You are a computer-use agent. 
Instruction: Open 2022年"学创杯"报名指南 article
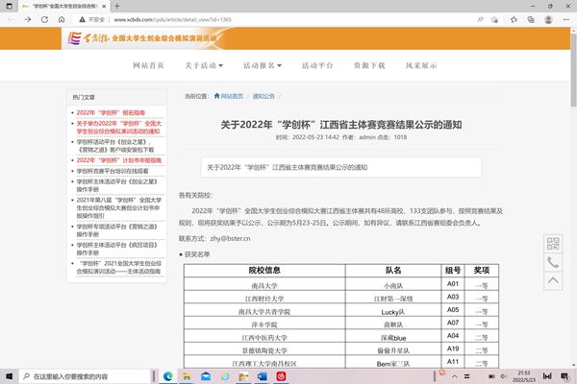111,112
